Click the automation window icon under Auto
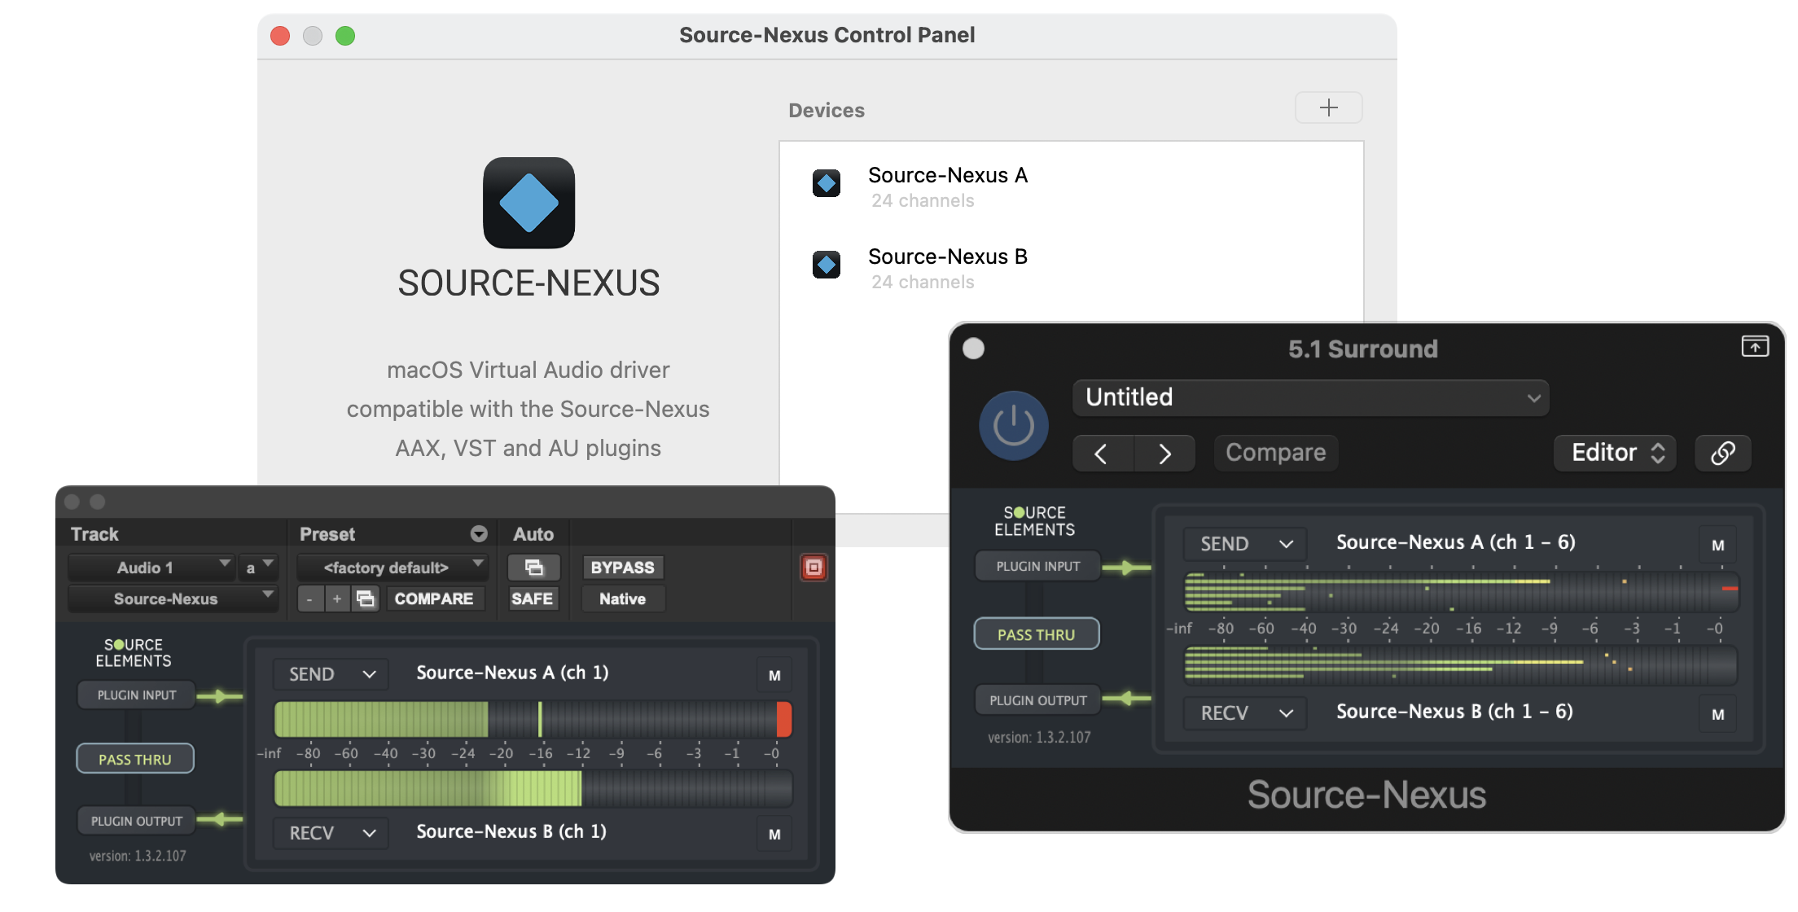The width and height of the screenshot is (1798, 912). pyautogui.click(x=534, y=567)
